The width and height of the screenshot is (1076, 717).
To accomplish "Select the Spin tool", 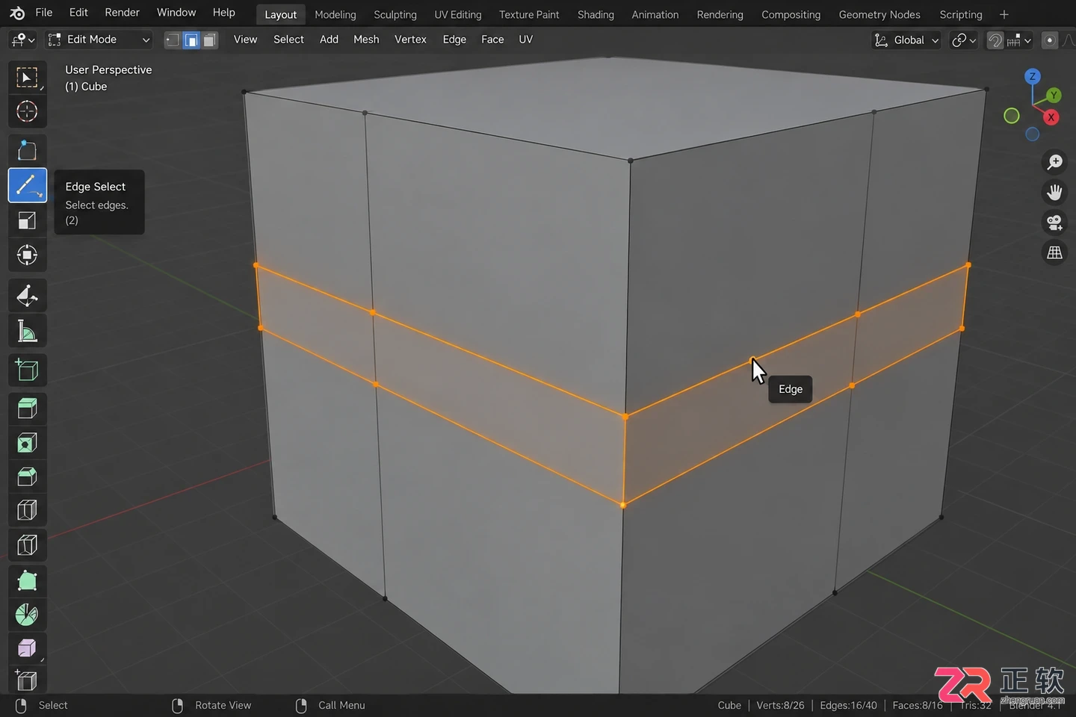I will [27, 615].
